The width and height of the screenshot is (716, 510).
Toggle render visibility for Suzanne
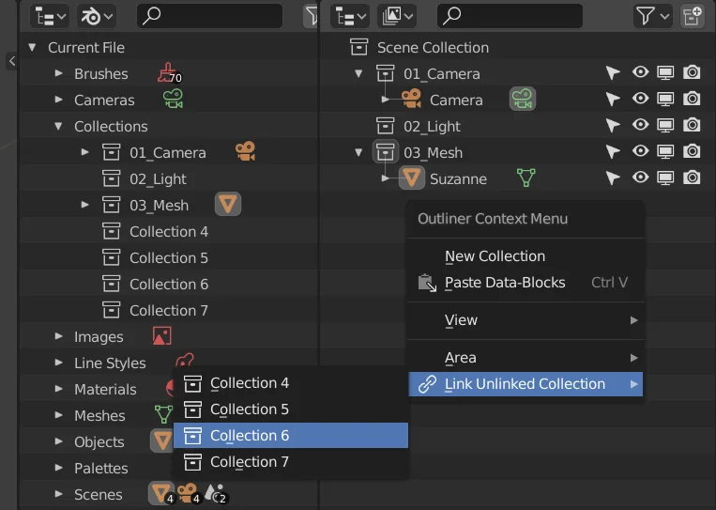[692, 178]
